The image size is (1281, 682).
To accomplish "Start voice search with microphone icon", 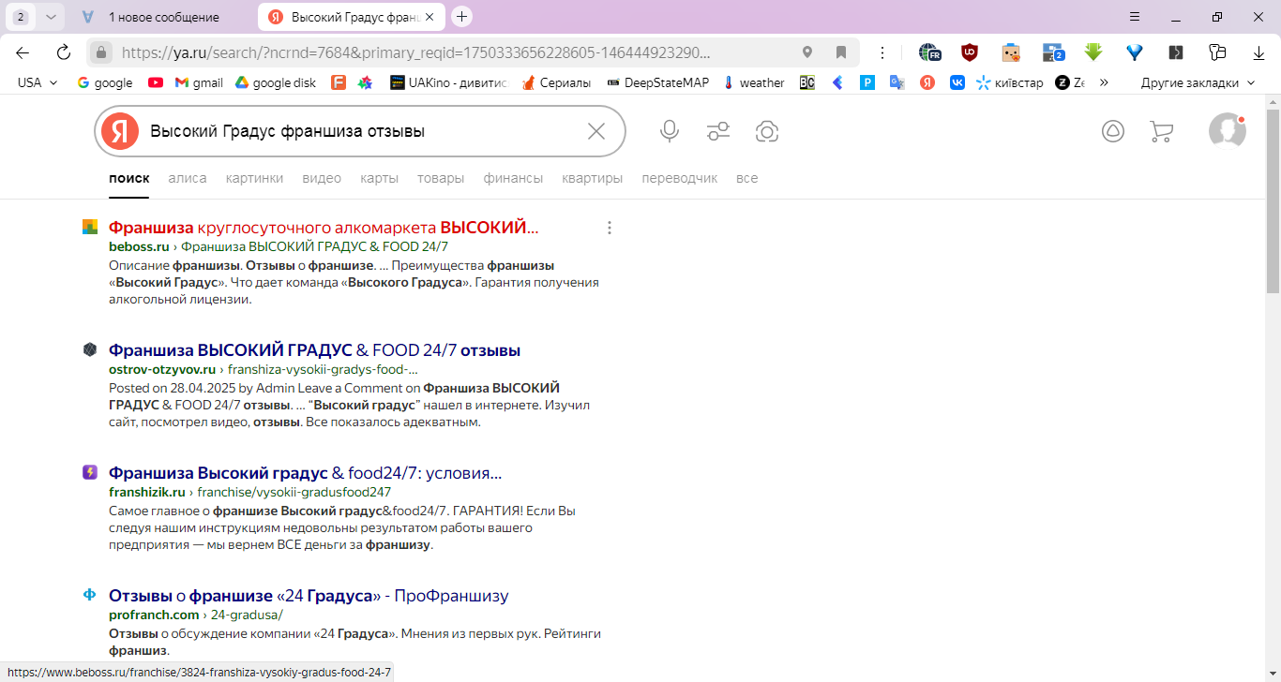I will coord(670,131).
